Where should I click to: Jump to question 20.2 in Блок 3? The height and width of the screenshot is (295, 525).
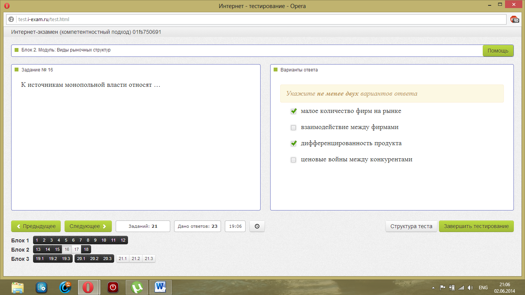point(94,259)
